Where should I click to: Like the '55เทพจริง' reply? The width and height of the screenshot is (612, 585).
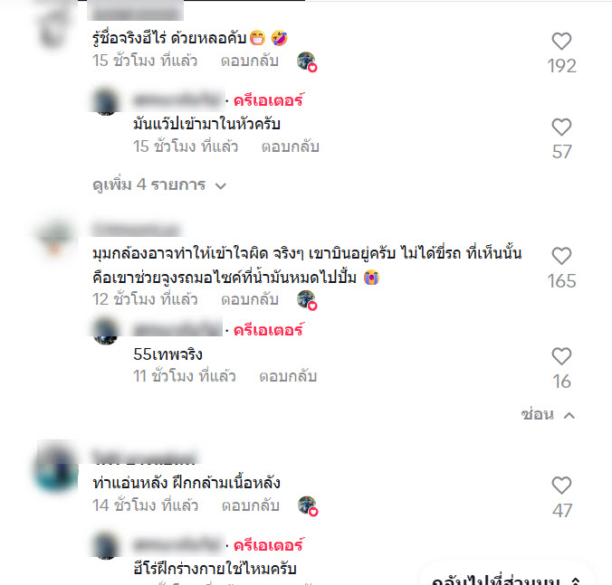pos(561,356)
